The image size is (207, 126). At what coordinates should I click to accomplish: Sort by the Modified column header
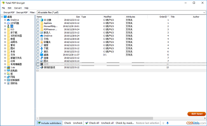click(x=114, y=17)
